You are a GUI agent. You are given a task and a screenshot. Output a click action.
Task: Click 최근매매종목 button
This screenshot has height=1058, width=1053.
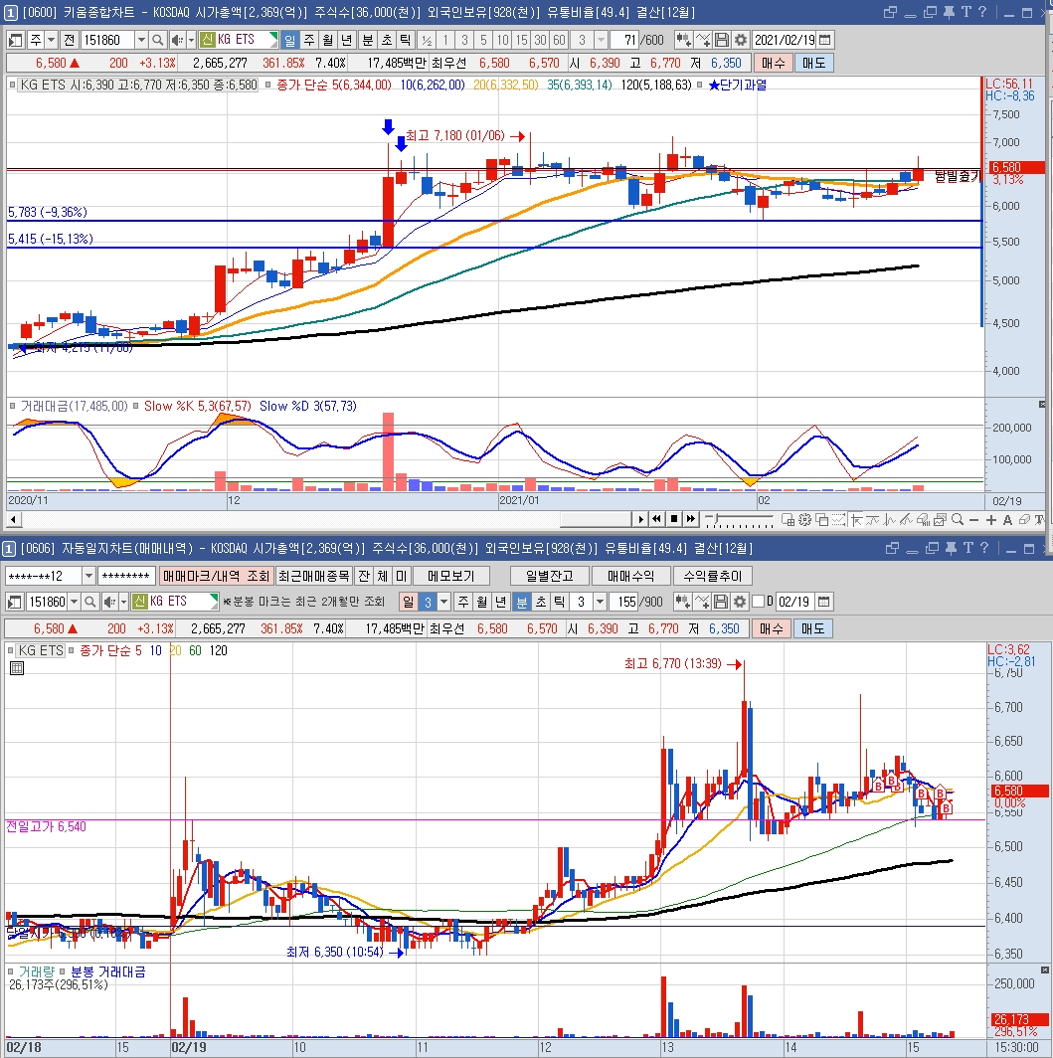coord(314,576)
